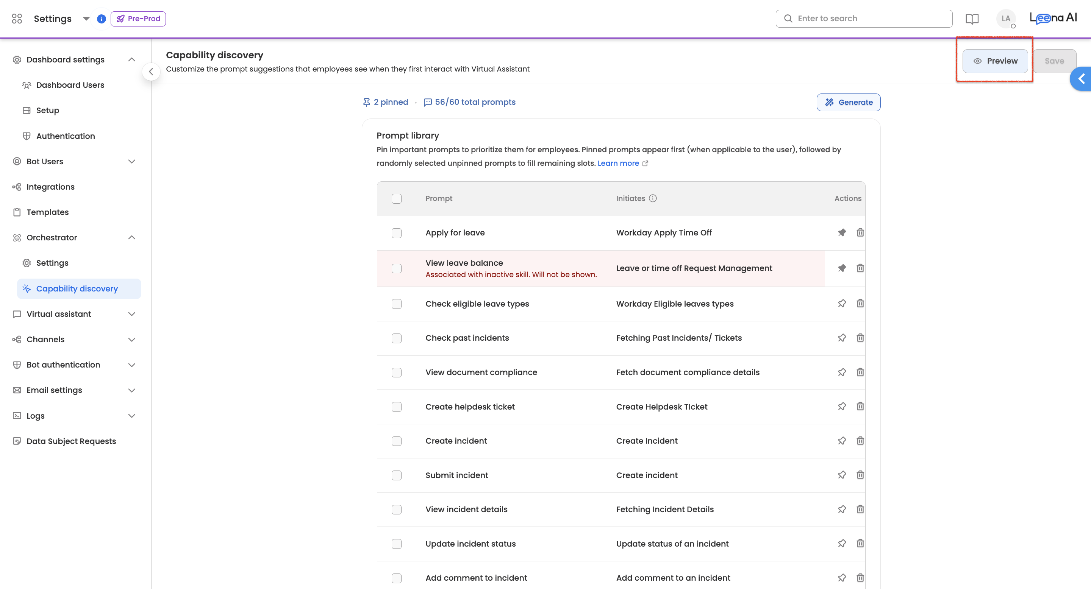Collapse the Dashboard settings section

click(x=131, y=60)
